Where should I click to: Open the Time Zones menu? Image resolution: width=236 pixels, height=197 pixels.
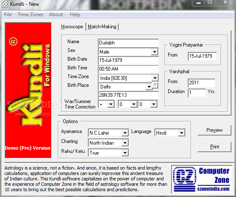pos(30,15)
